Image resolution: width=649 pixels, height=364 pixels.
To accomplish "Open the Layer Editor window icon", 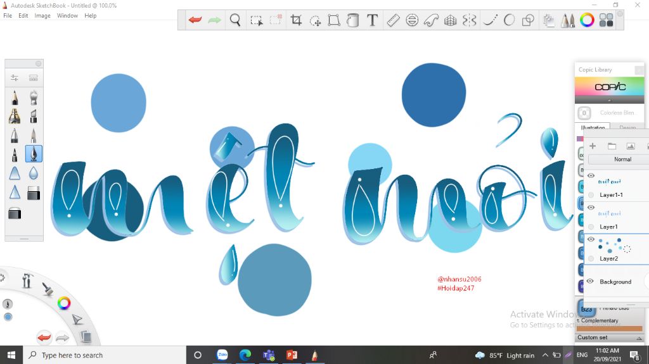I will click(549, 20).
